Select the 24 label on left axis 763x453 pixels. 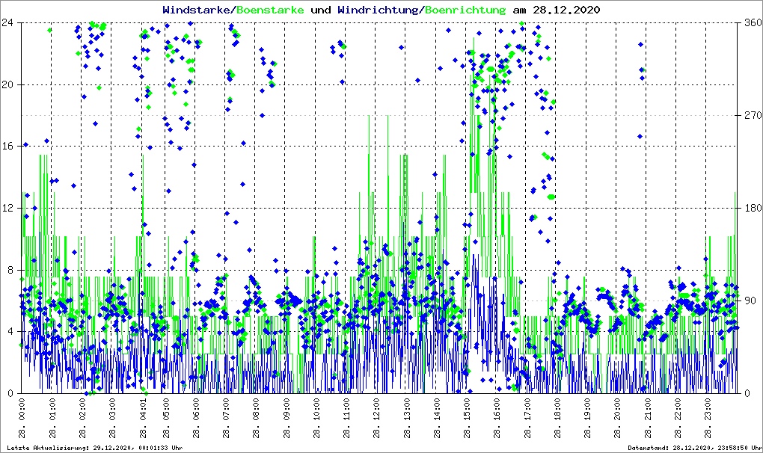click(x=9, y=22)
